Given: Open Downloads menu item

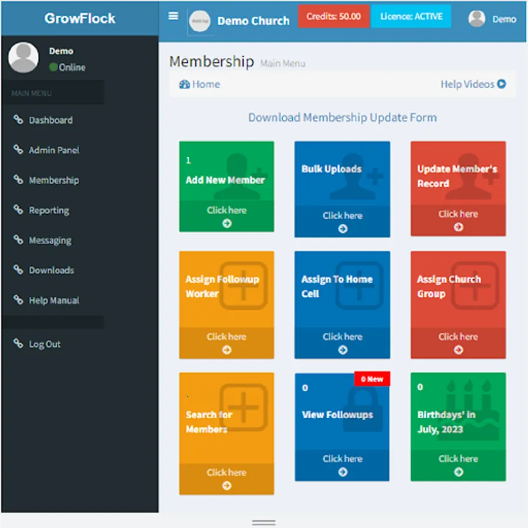Looking at the screenshot, I should tap(51, 270).
